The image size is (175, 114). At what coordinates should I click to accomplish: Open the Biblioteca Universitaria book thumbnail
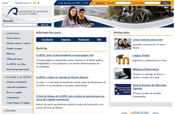[123, 74]
